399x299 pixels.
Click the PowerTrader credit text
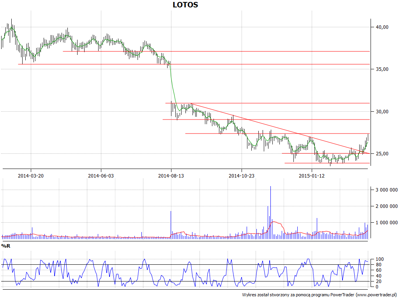[320, 295]
